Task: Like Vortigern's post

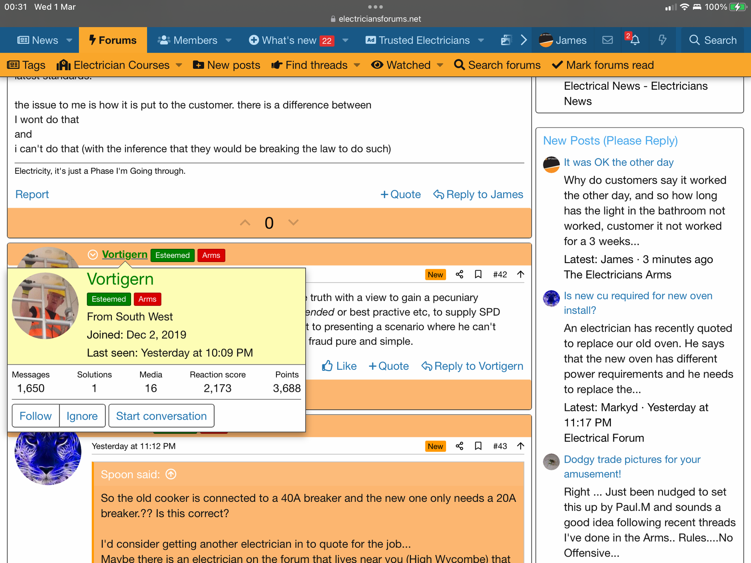Action: (339, 366)
